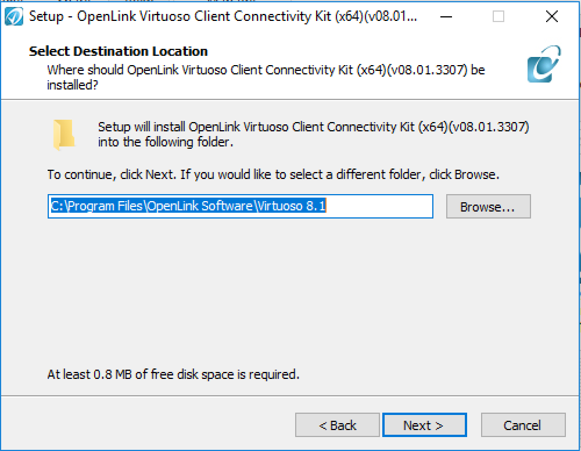Cancel the Virtuoso installation
The image size is (581, 451).
point(523,425)
